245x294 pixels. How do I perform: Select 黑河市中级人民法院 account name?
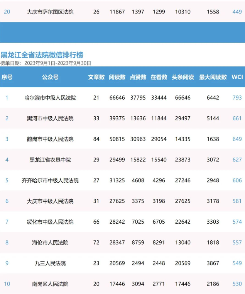click(x=50, y=118)
